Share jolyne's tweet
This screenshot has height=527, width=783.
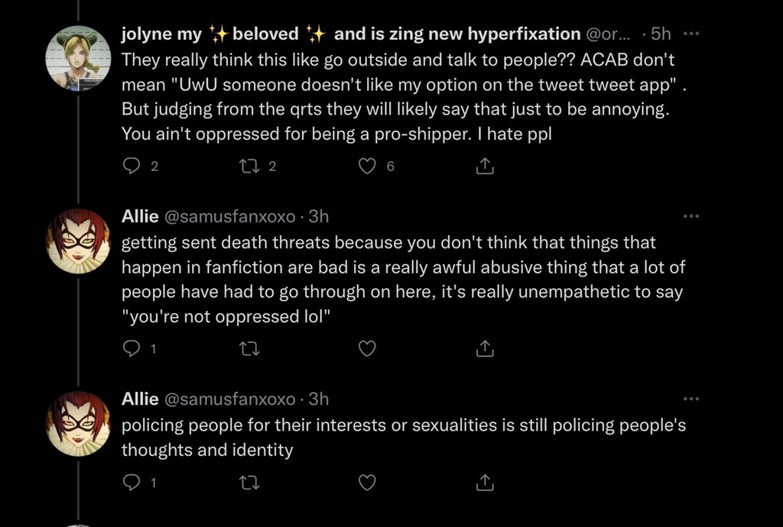click(x=485, y=166)
